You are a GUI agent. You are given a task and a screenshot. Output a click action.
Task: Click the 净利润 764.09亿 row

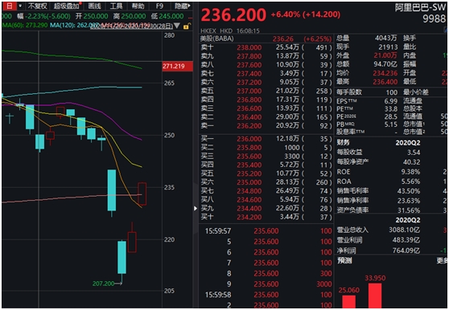tap(378, 251)
